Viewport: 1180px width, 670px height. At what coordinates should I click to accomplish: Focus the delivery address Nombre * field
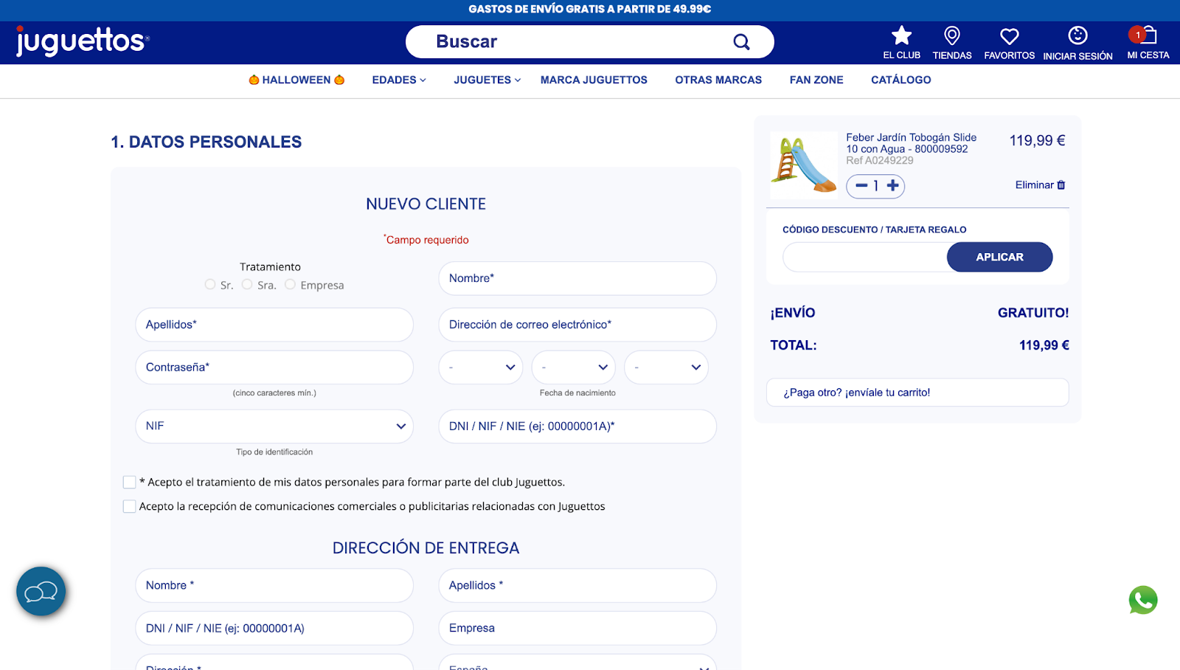[274, 586]
